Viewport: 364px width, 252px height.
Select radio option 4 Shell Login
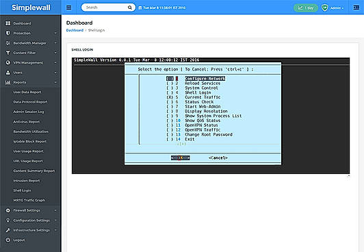(x=170, y=92)
